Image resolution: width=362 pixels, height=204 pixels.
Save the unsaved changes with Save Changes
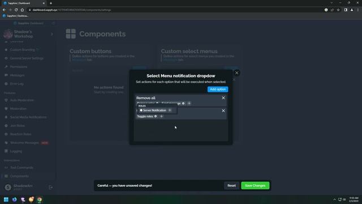(x=255, y=185)
